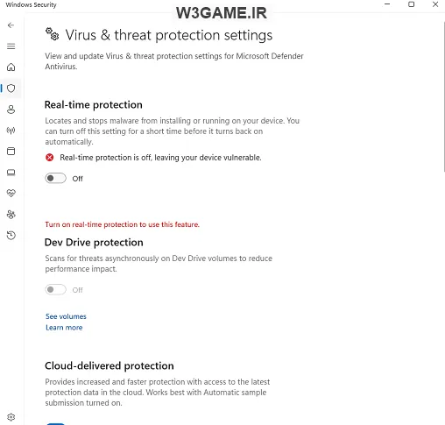Open the hamburger navigation menu
445x425 pixels.
[x=11, y=46]
